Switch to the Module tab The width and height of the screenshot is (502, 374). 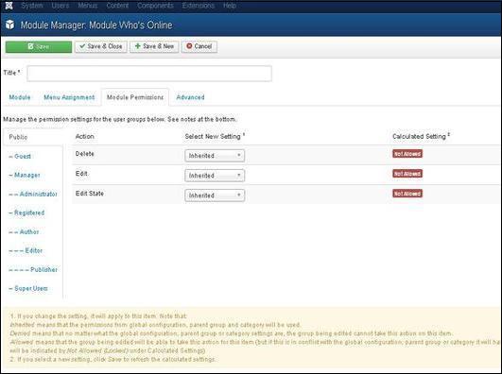coord(20,97)
